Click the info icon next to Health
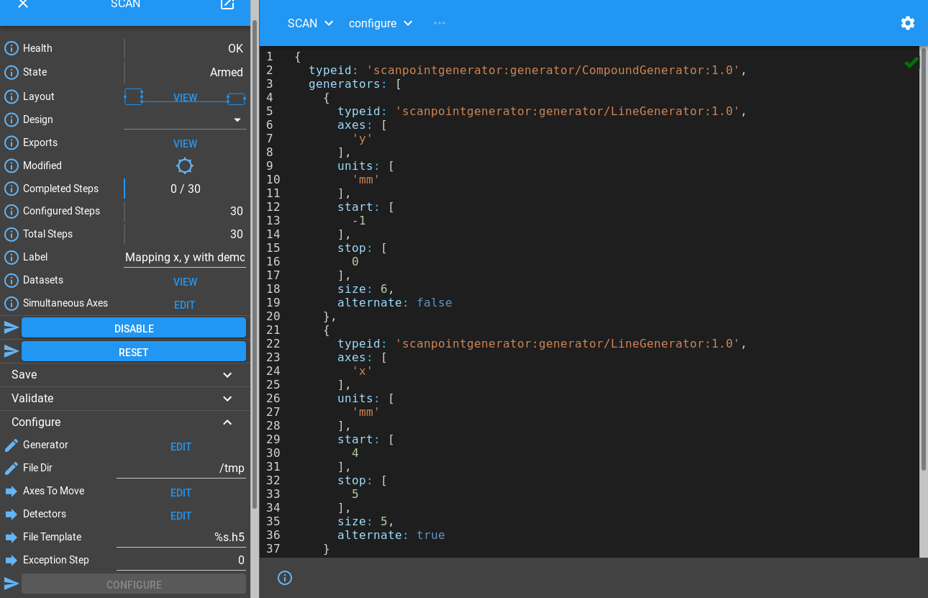The height and width of the screenshot is (598, 928). (12, 49)
